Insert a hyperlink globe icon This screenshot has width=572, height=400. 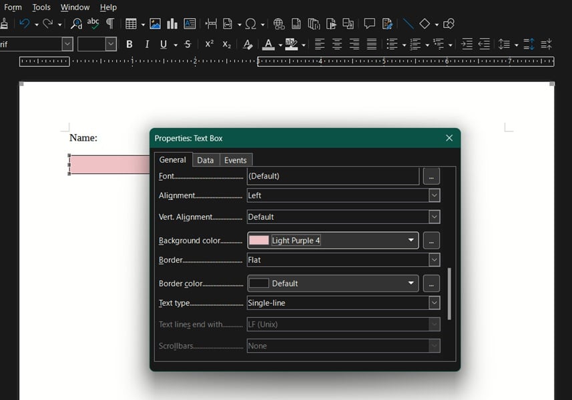click(x=279, y=24)
